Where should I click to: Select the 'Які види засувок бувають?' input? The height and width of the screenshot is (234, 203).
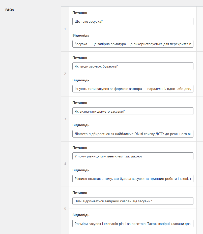[x=133, y=66]
